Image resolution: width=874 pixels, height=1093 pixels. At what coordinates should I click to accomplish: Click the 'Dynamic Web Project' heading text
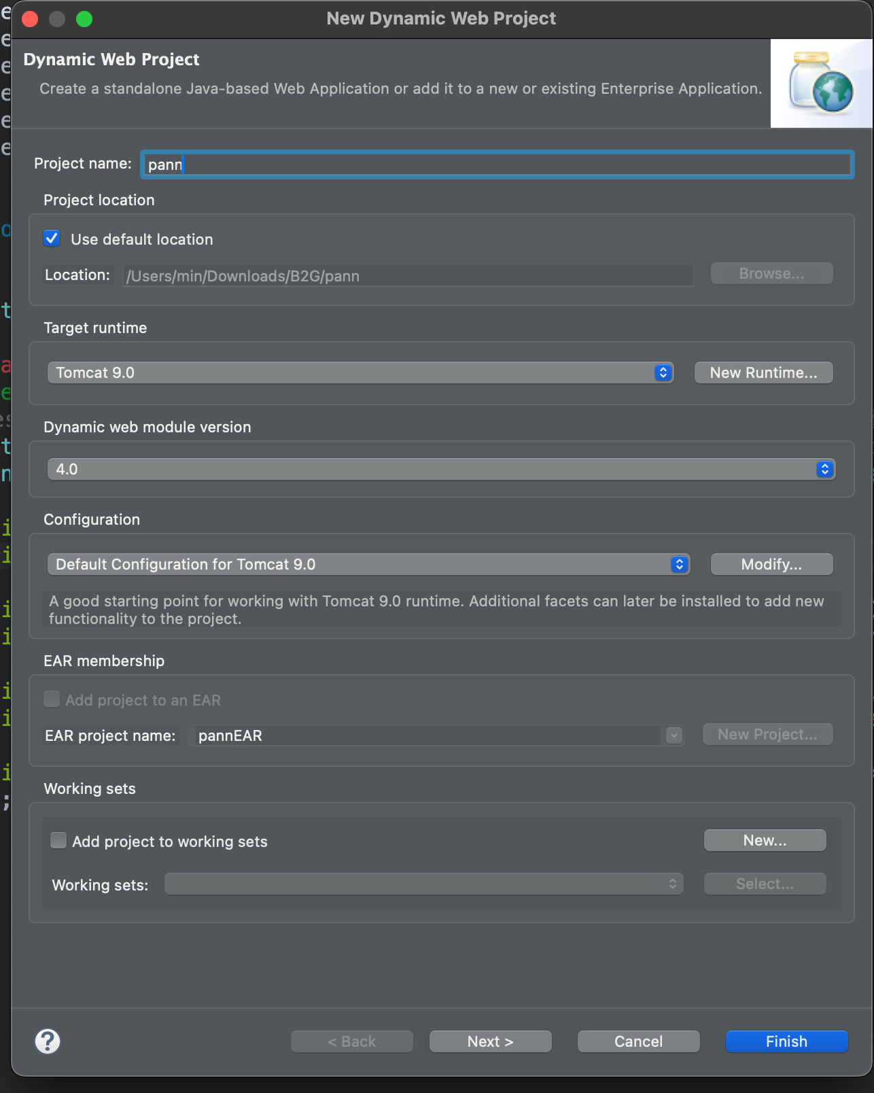(x=111, y=59)
